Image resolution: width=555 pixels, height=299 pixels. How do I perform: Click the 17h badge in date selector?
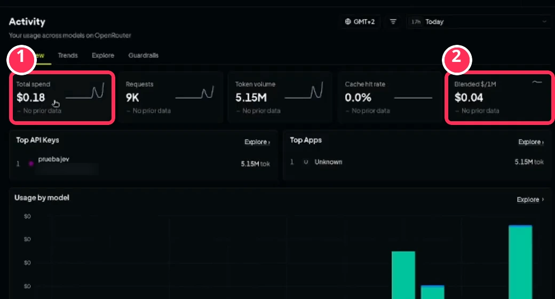click(416, 21)
